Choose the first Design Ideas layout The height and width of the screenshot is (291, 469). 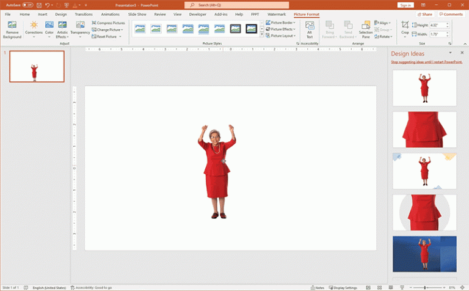pos(424,88)
